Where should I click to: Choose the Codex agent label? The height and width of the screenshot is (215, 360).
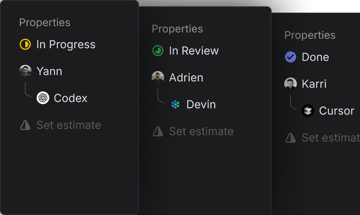(71, 98)
